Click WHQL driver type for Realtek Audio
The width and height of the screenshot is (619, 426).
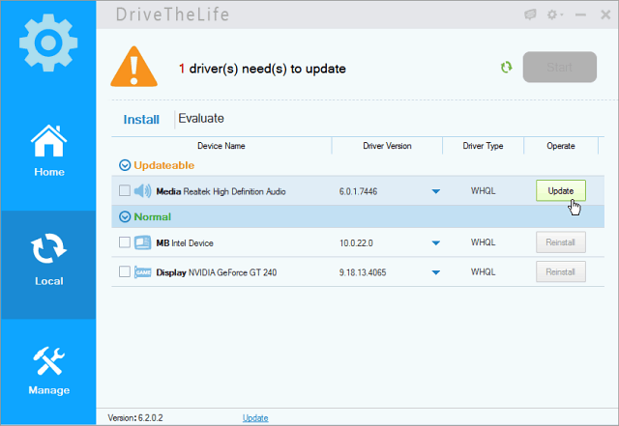pos(483,191)
